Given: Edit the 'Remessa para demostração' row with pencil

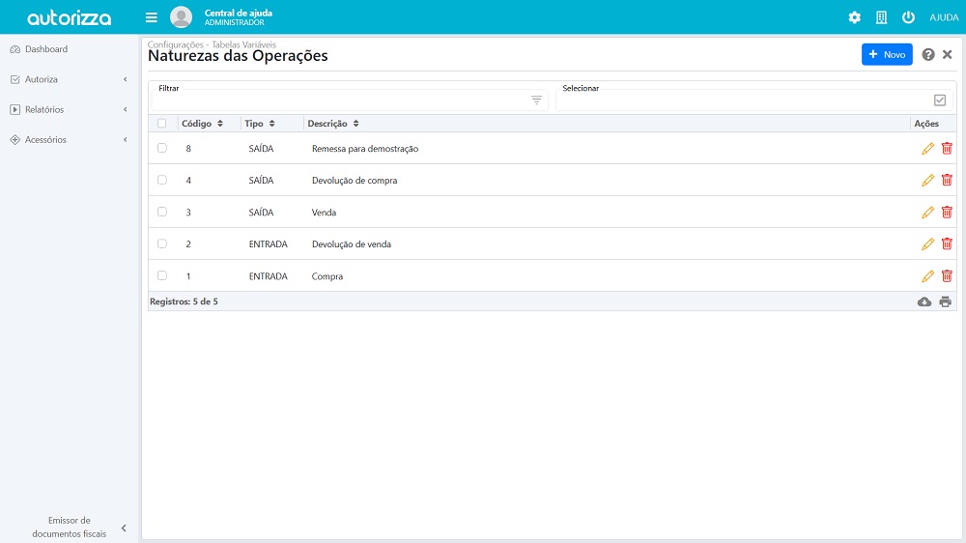Looking at the screenshot, I should (927, 149).
